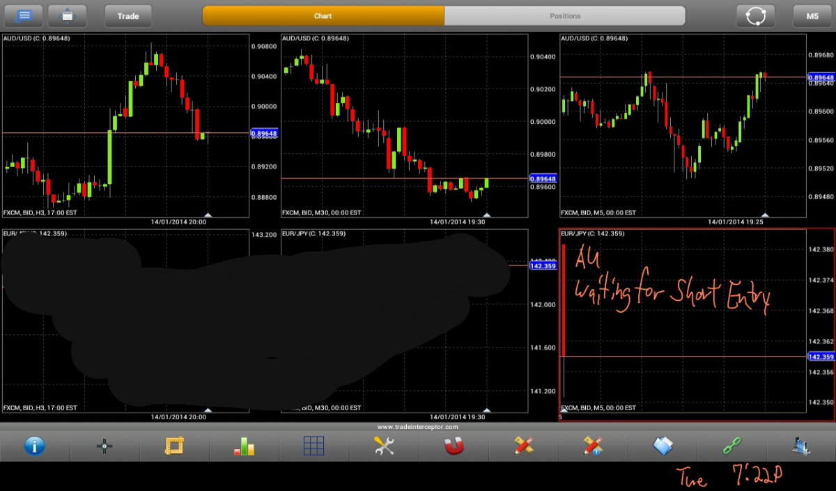Open the chart analysis icon at toolbar end
The width and height of the screenshot is (836, 491).
click(801, 446)
